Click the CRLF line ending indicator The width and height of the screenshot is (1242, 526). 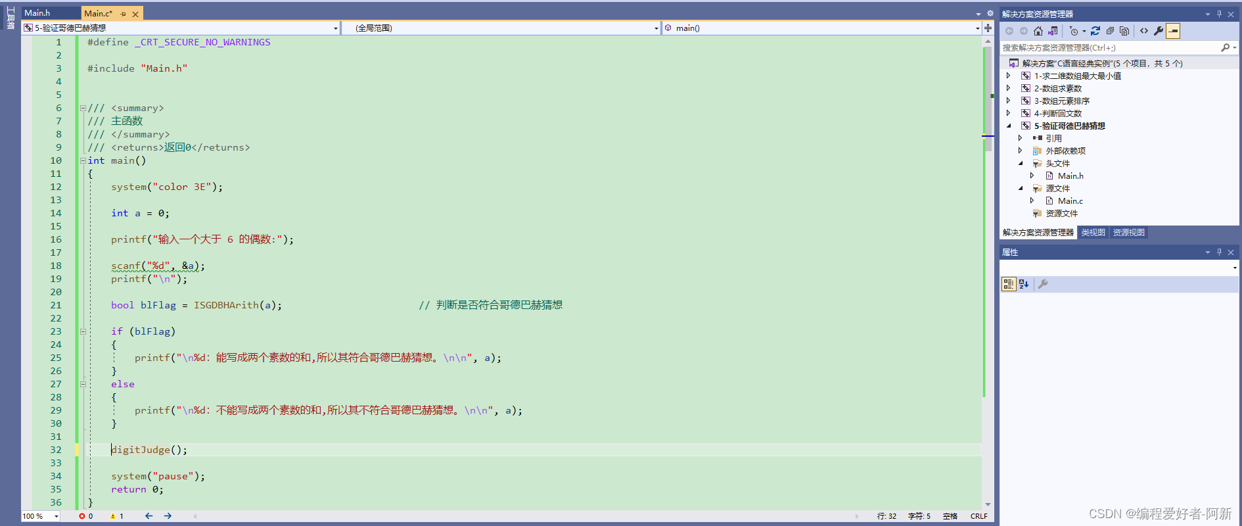979,516
